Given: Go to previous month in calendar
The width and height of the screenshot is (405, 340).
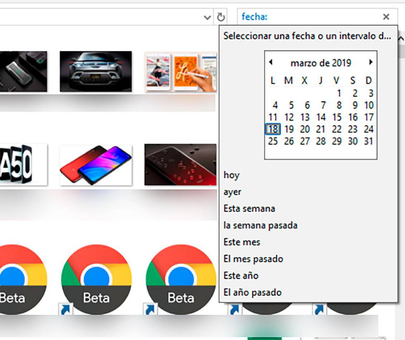Looking at the screenshot, I should (270, 62).
